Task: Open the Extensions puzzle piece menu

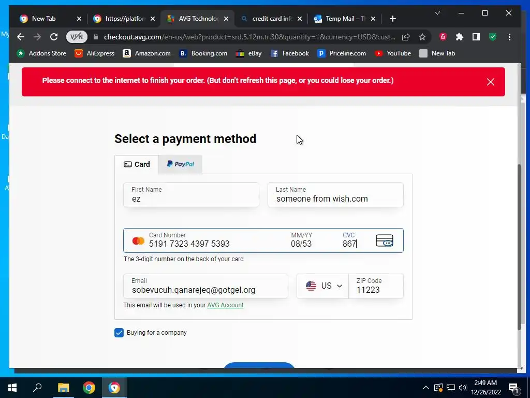Action: click(460, 37)
